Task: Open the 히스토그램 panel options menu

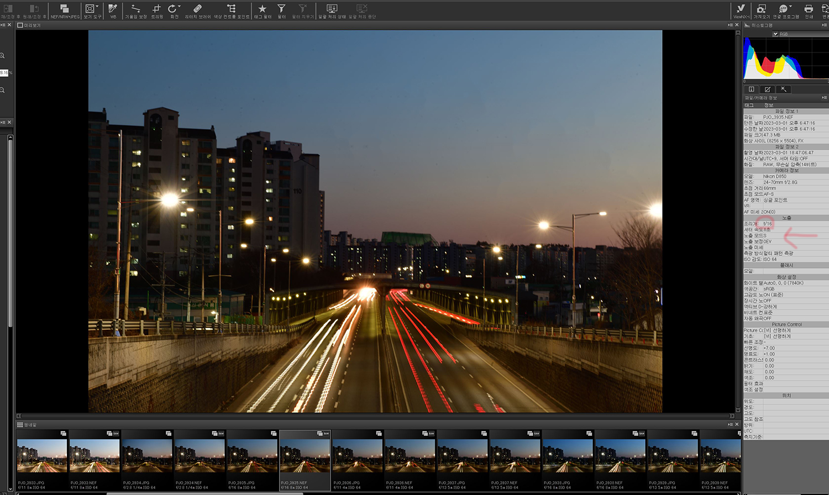Action: (825, 25)
